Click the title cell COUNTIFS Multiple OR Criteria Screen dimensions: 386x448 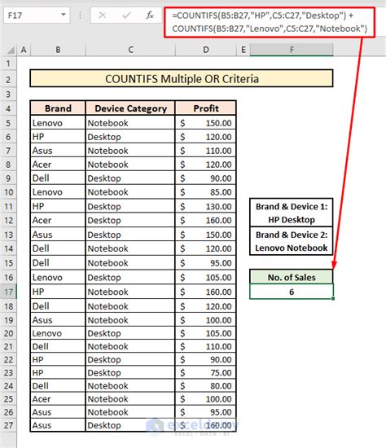(182, 78)
